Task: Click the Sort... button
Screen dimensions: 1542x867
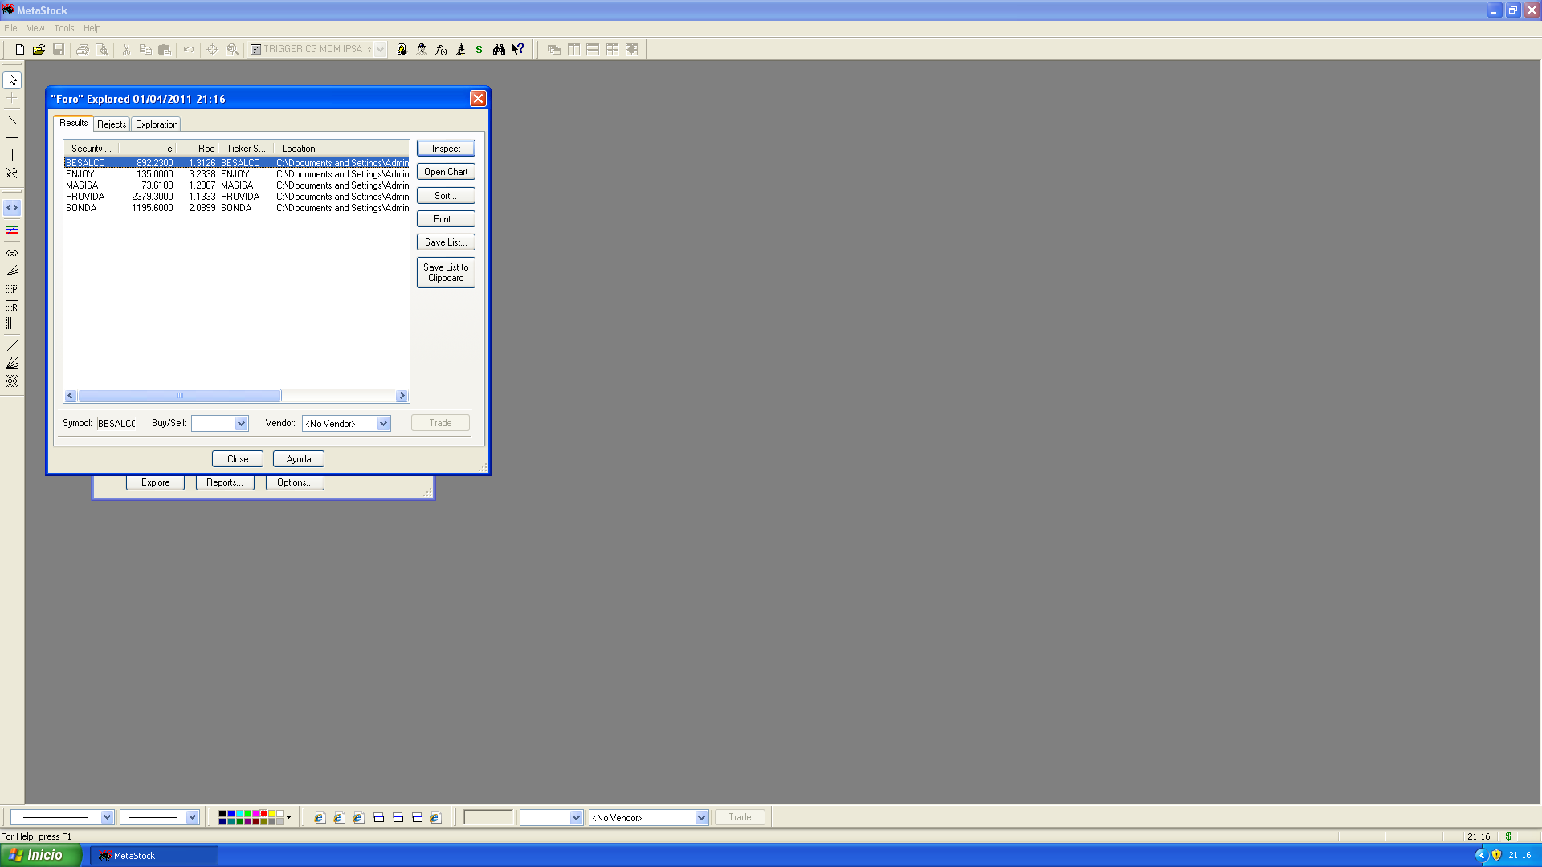Action: click(446, 196)
